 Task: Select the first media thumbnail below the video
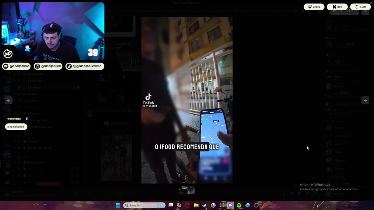(183, 190)
